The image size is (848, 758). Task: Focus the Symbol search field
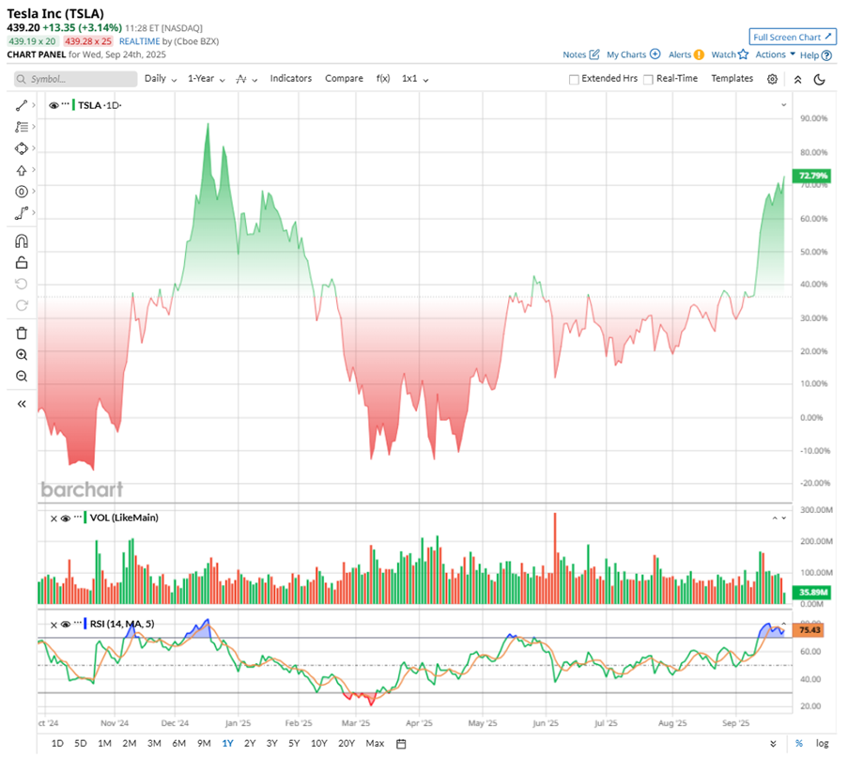[76, 79]
